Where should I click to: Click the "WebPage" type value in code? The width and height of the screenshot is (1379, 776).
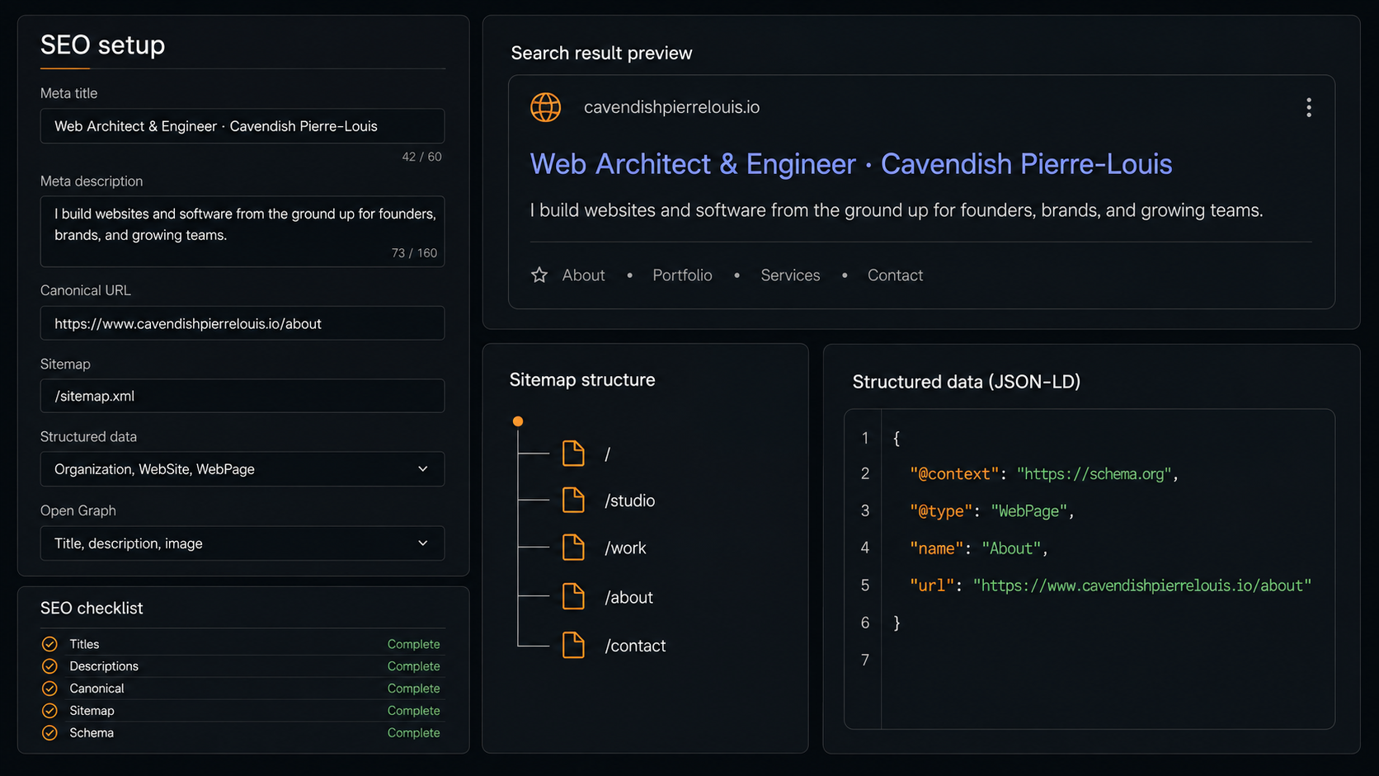point(1029,511)
